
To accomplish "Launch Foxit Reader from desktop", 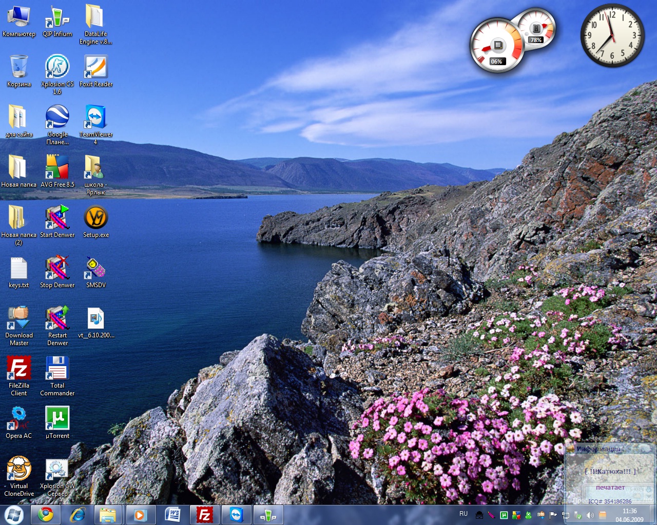I will point(95,71).
